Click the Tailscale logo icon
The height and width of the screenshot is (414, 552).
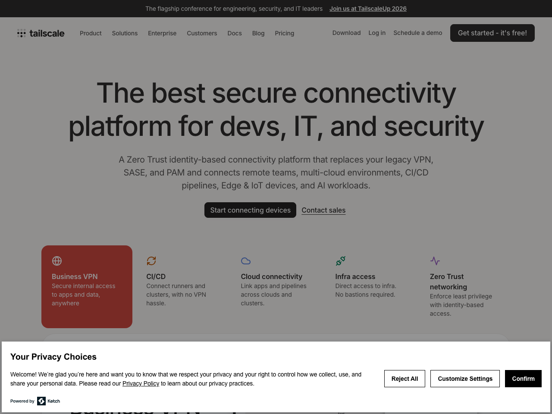pyautogui.click(x=22, y=33)
